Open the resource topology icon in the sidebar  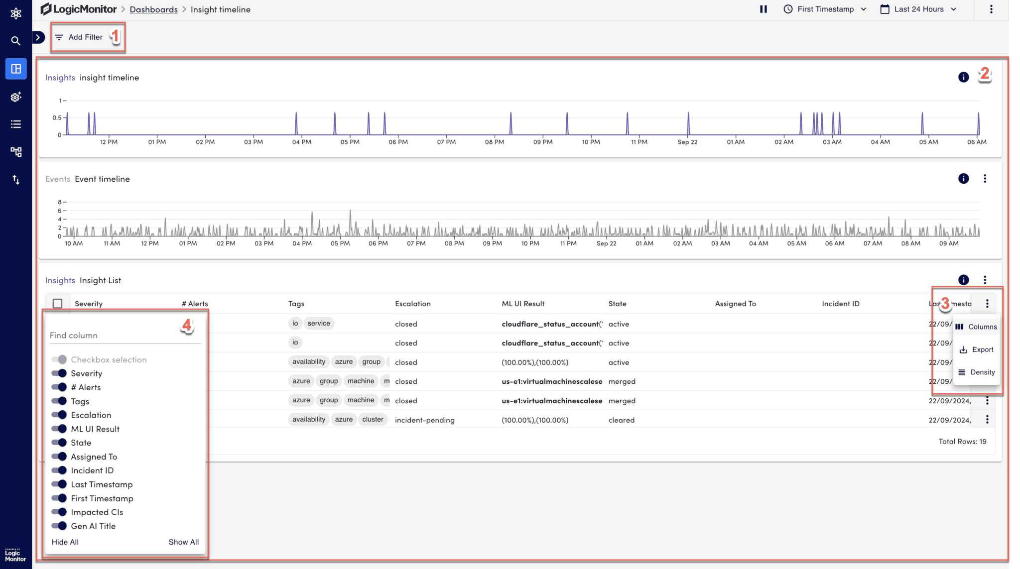16,152
